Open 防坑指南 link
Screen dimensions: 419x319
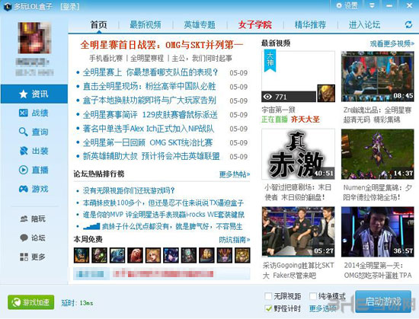[x=235, y=240]
